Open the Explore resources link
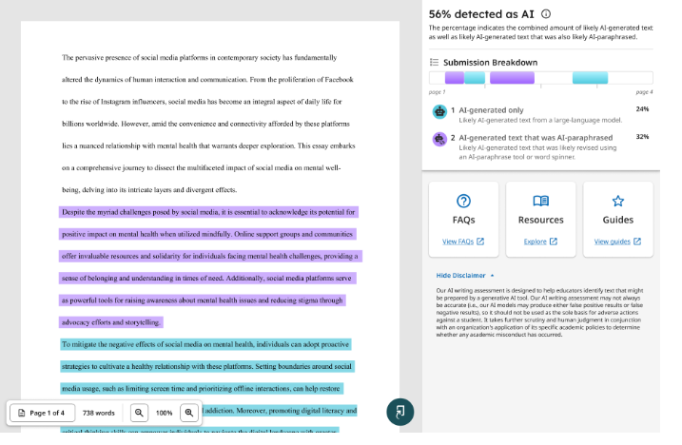This screenshot has height=445, width=682. click(x=535, y=242)
